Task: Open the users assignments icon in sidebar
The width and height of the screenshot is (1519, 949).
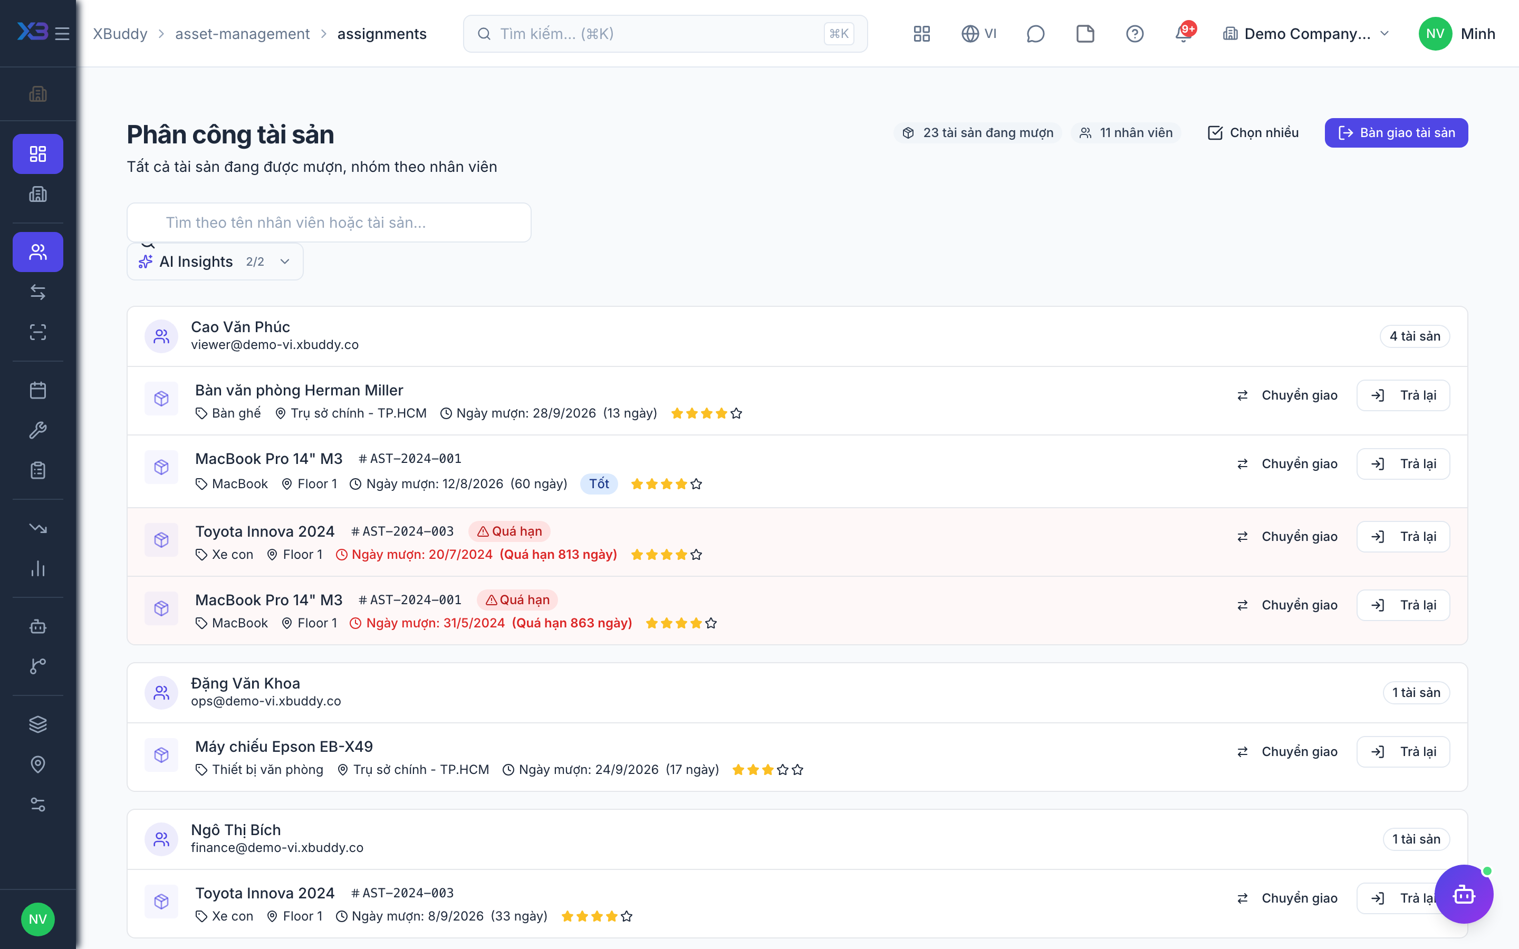Action: (37, 251)
